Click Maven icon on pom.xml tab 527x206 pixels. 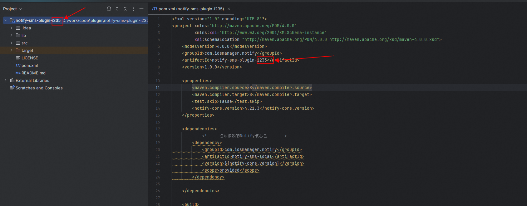pos(155,9)
